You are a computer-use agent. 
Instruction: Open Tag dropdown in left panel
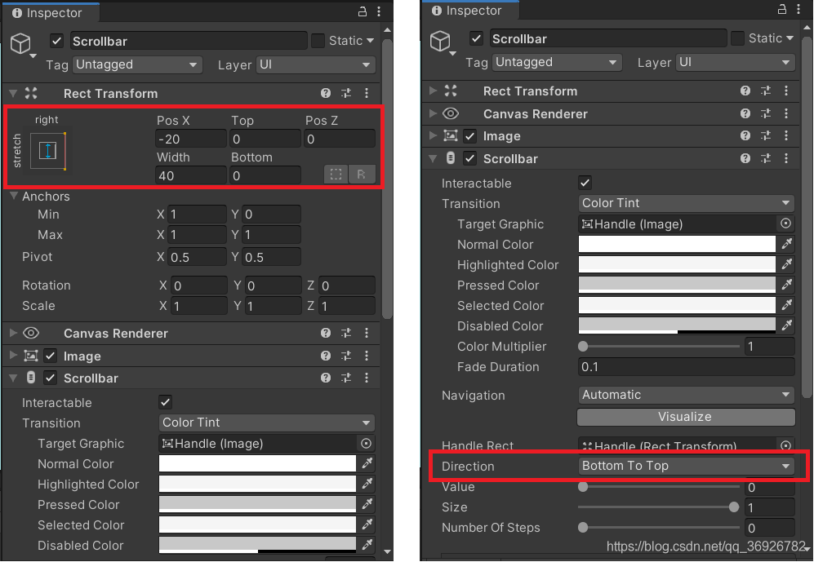(x=136, y=64)
